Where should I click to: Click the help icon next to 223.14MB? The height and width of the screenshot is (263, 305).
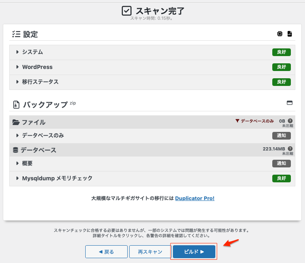(290, 148)
